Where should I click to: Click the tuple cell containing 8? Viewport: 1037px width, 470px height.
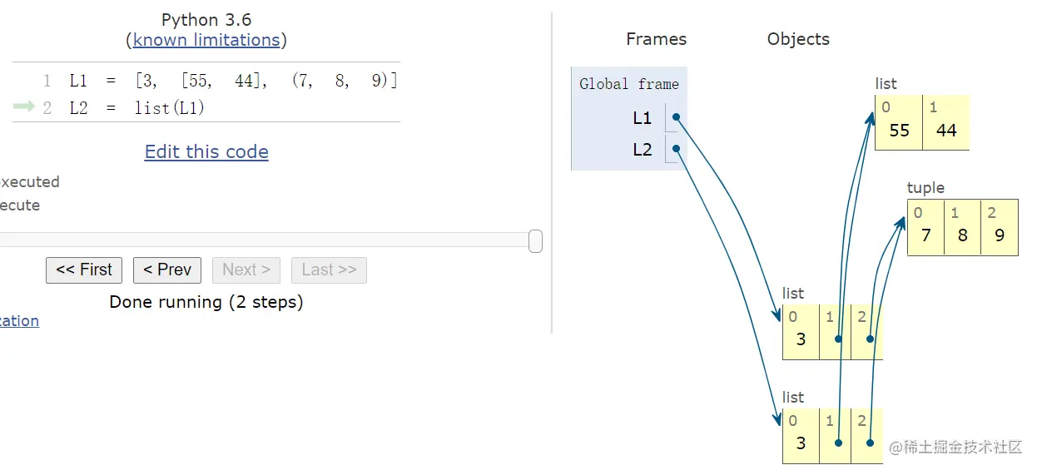(962, 235)
